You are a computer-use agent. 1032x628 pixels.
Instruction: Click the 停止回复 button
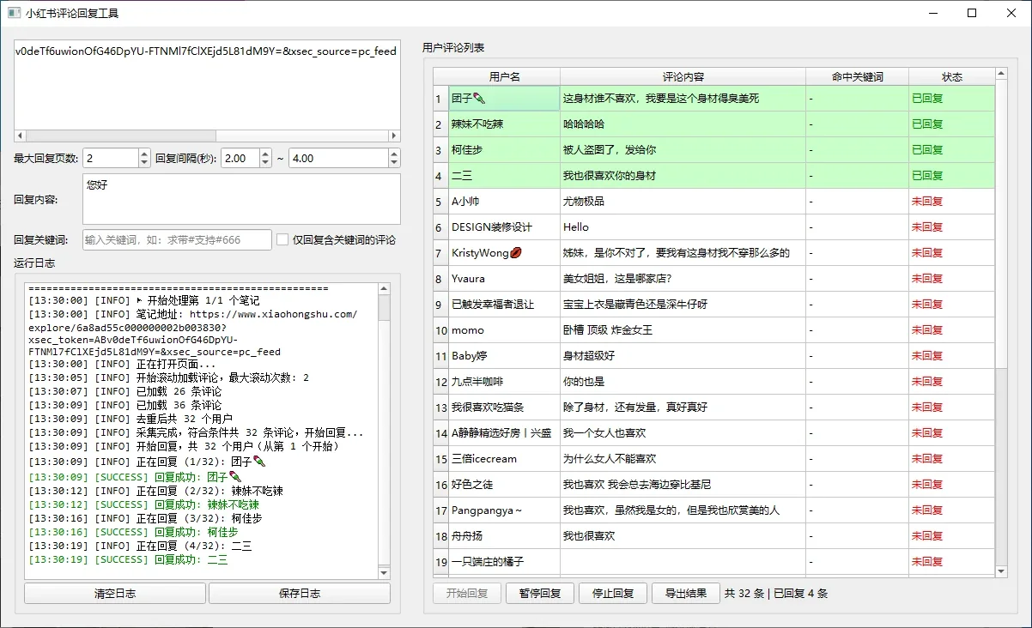pos(613,594)
